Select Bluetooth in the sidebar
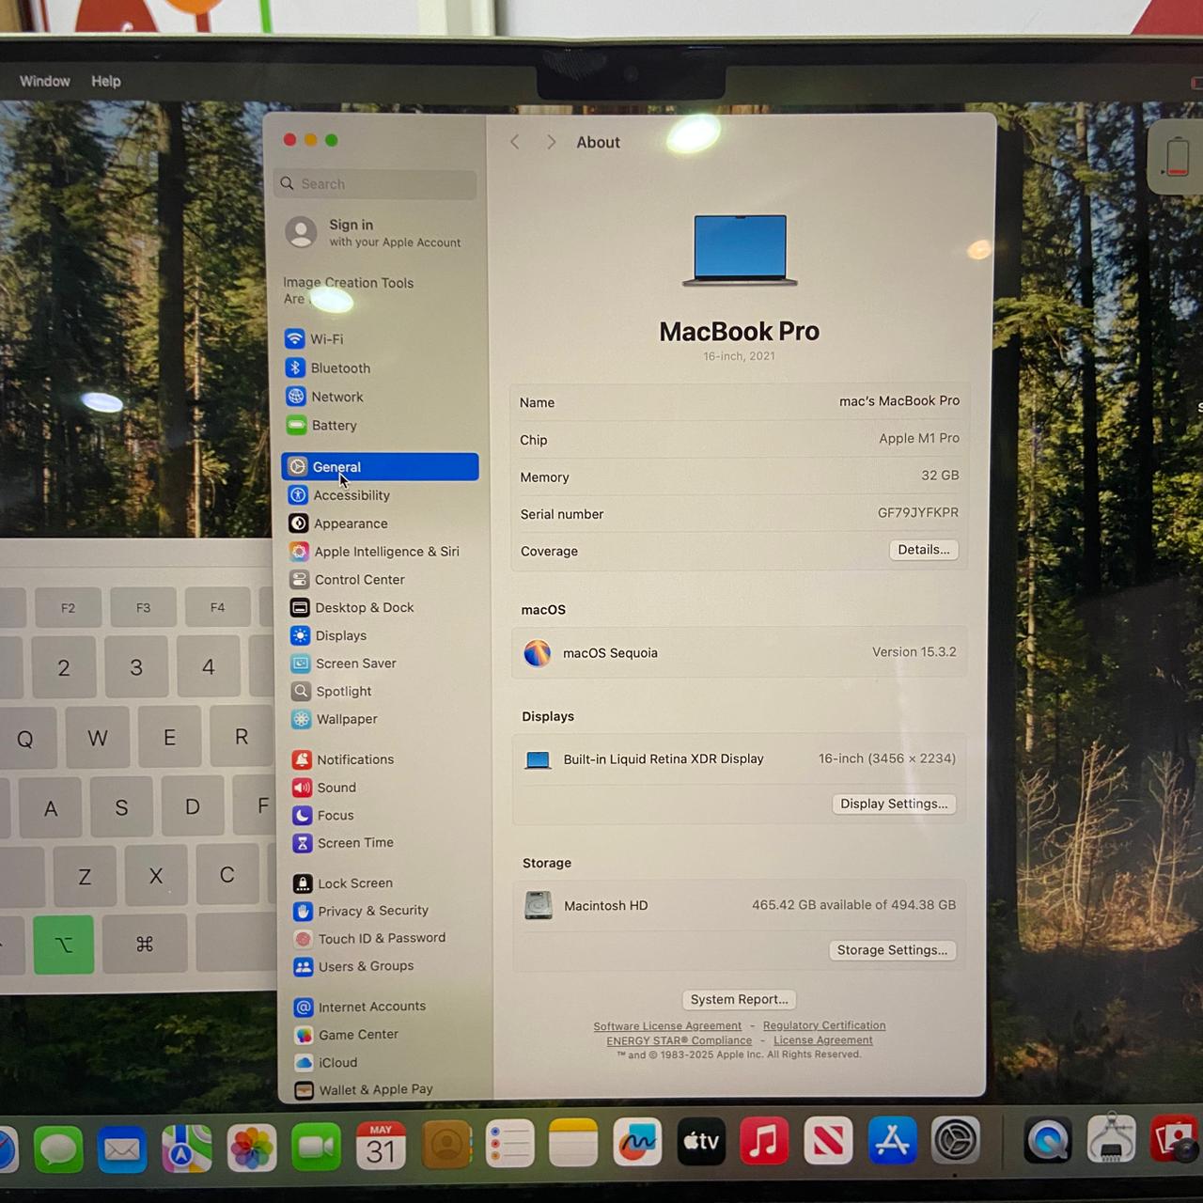Viewport: 1203px width, 1203px height. 339,368
